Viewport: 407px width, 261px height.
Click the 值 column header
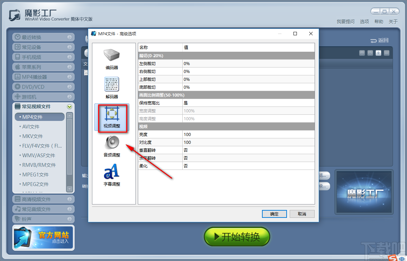(248, 48)
